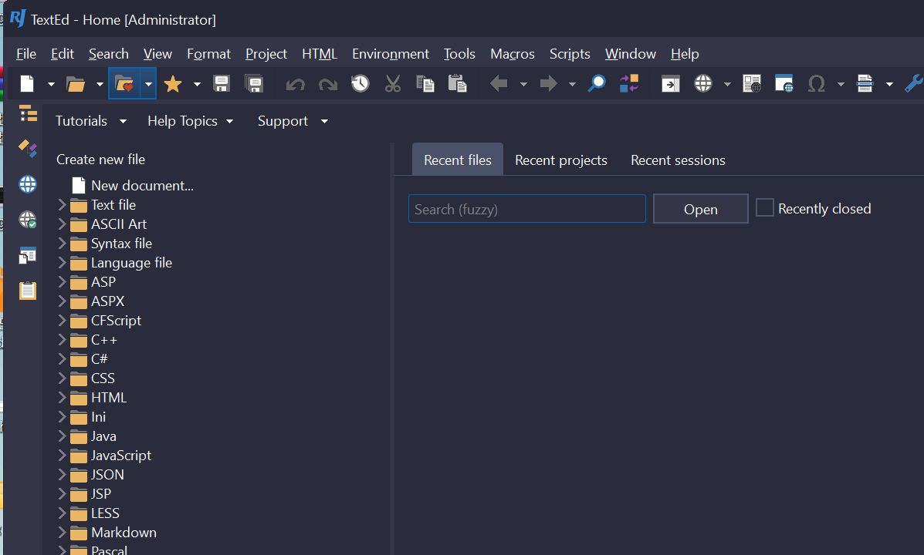Click the Open button

(700, 209)
